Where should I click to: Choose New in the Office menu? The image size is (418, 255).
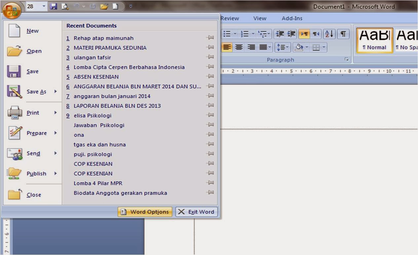pyautogui.click(x=33, y=31)
